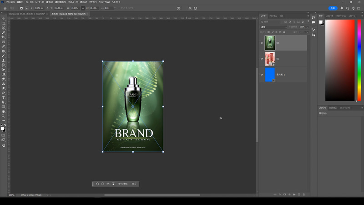Select the Zoom tool in the toolbar
The image size is (364, 205).
(x=3, y=116)
